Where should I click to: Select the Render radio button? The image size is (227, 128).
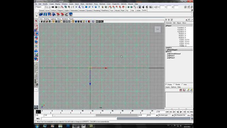pos(174,84)
